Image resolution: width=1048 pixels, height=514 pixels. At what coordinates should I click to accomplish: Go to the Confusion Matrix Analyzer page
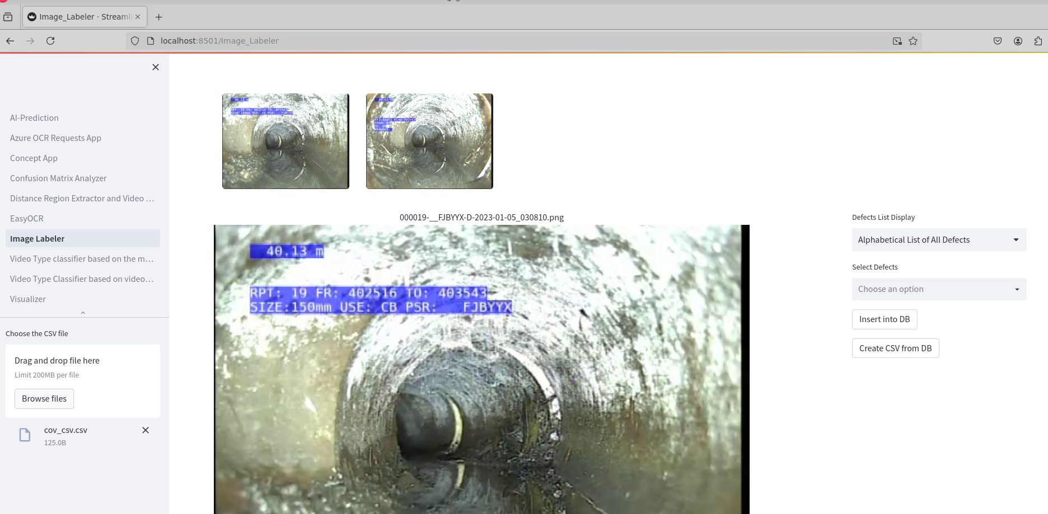coord(58,178)
